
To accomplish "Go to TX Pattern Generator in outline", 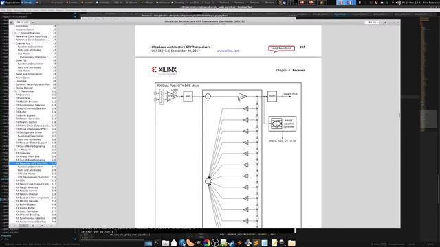I will click(x=27, y=119).
